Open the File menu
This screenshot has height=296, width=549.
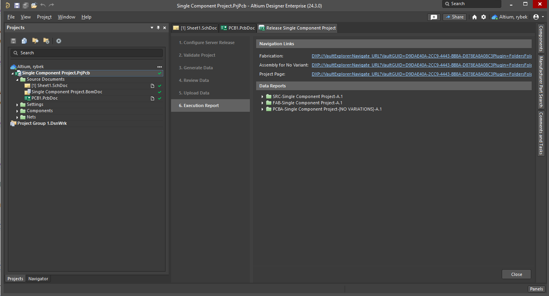11,17
